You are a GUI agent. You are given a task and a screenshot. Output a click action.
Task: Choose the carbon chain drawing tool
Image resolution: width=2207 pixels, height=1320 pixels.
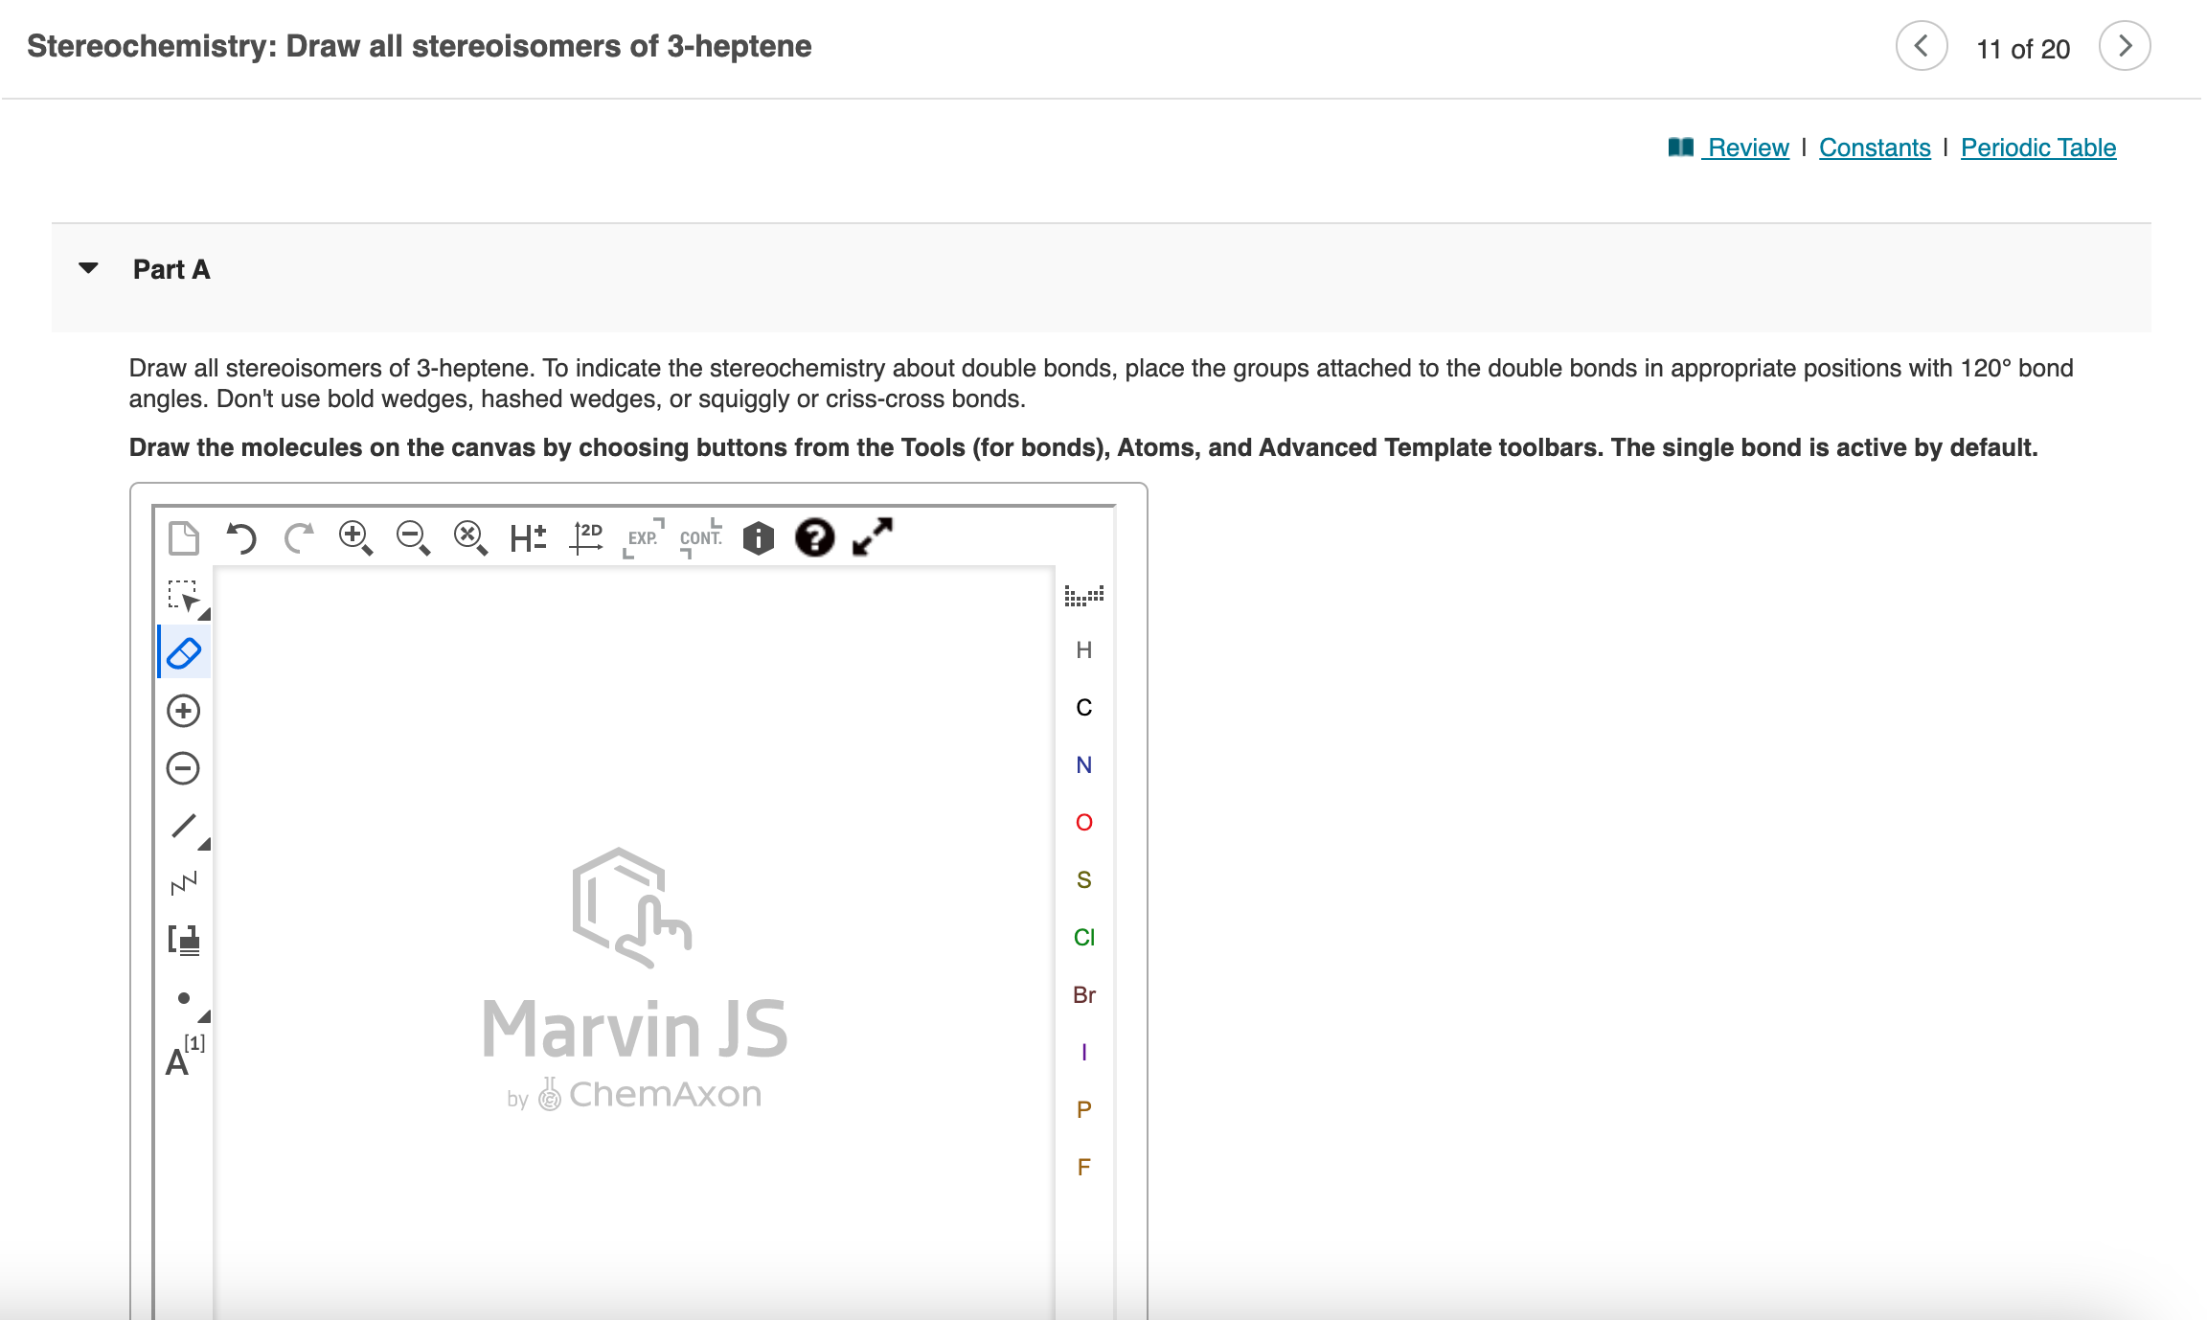pos(183,882)
